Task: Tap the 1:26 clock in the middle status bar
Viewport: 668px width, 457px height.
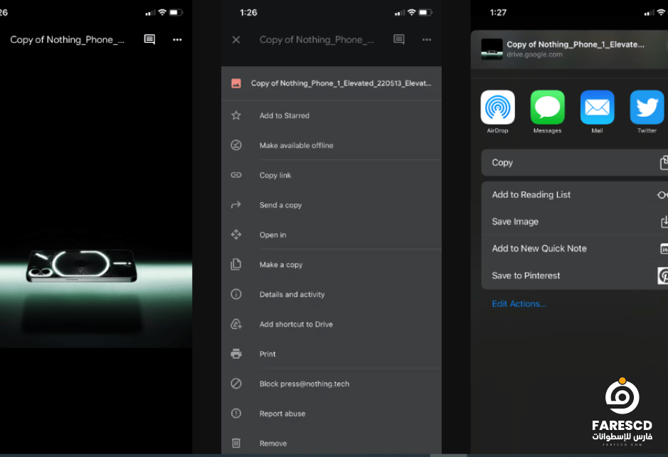Action: [248, 12]
